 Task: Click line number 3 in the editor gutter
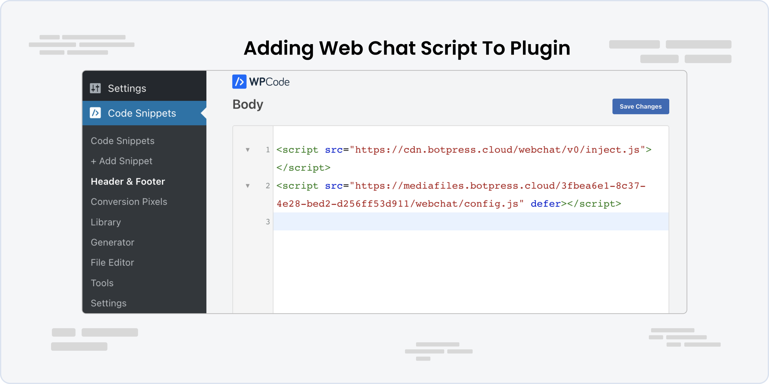pyautogui.click(x=268, y=222)
